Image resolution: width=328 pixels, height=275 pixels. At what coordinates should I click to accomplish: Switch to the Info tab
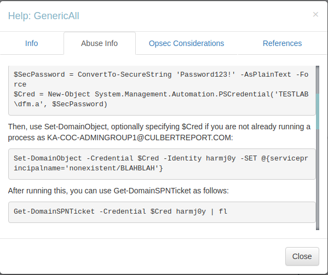pyautogui.click(x=31, y=43)
